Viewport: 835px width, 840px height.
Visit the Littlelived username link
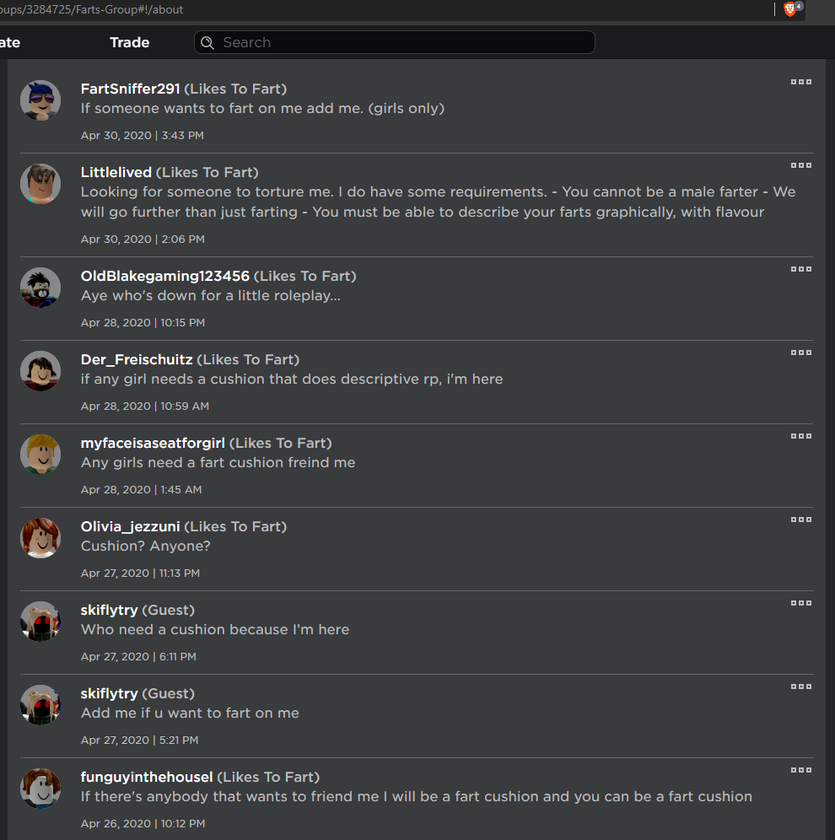click(116, 172)
